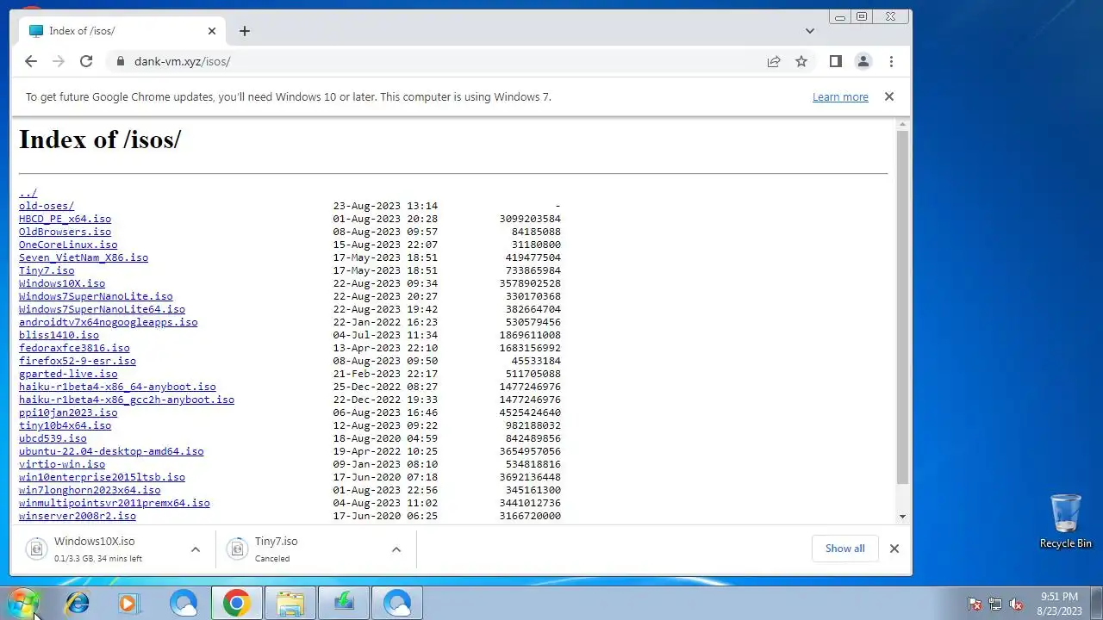Screen dimensions: 1103x620
Task: Open Windows Explorer folder taskbar icon
Action: tap(290, 603)
